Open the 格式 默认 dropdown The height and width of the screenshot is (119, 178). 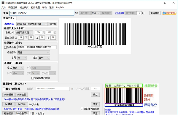click(18, 68)
